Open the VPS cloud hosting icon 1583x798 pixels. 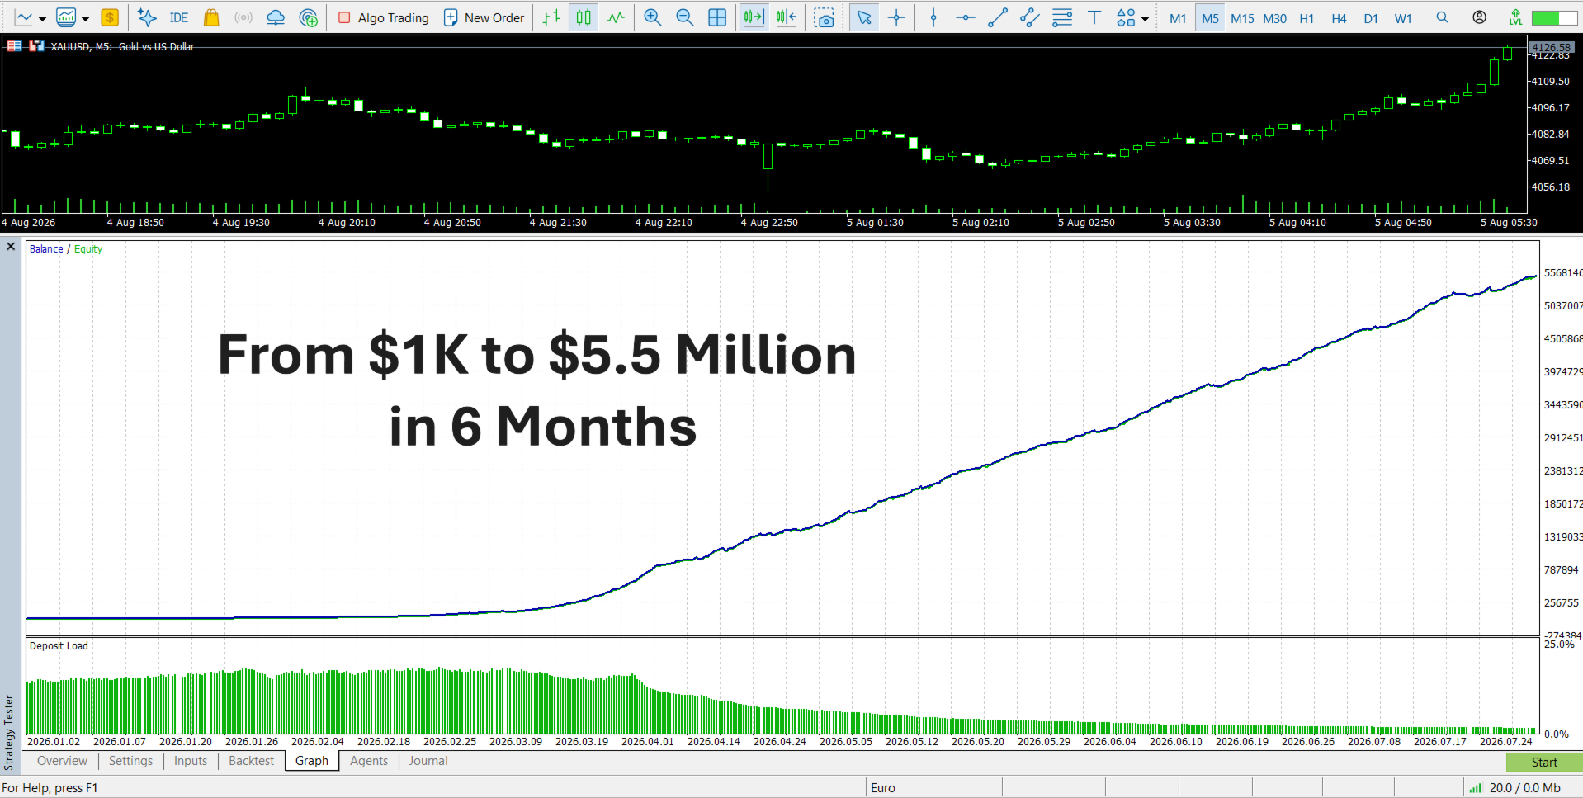click(276, 17)
